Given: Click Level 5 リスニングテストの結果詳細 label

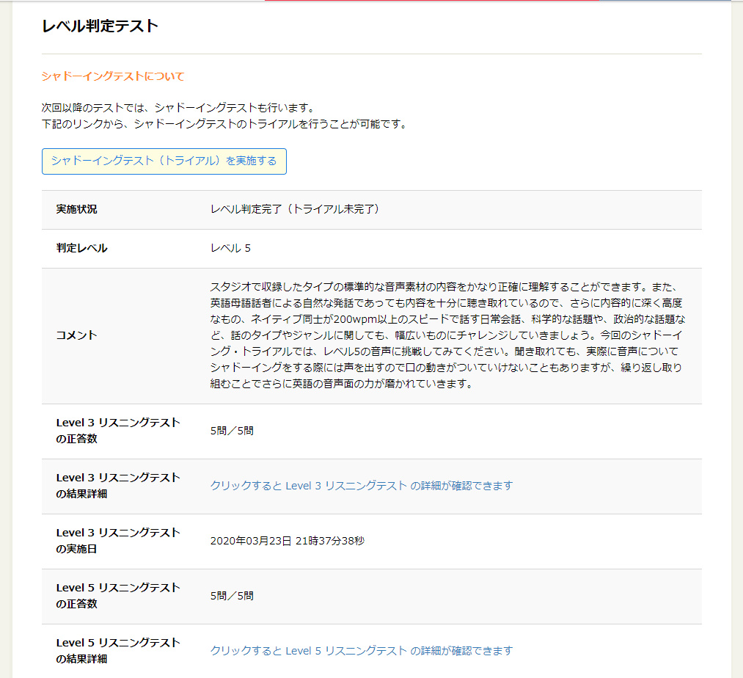Looking at the screenshot, I should pos(118,651).
